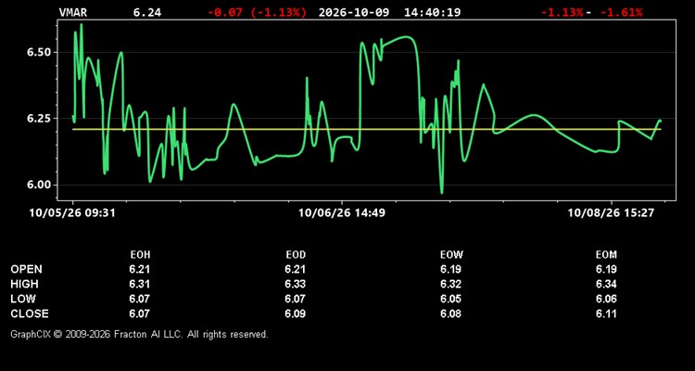Click the EOH column header
This screenshot has height=371, width=695.
click(140, 255)
